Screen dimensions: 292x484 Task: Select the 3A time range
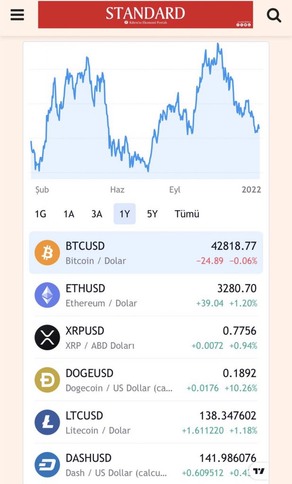[x=97, y=214]
